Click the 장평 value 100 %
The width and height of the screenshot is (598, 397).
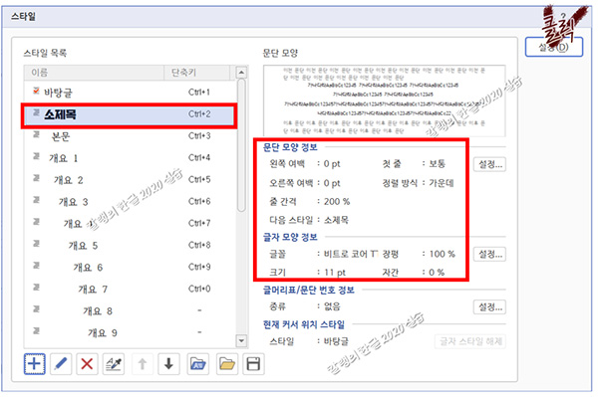point(442,254)
